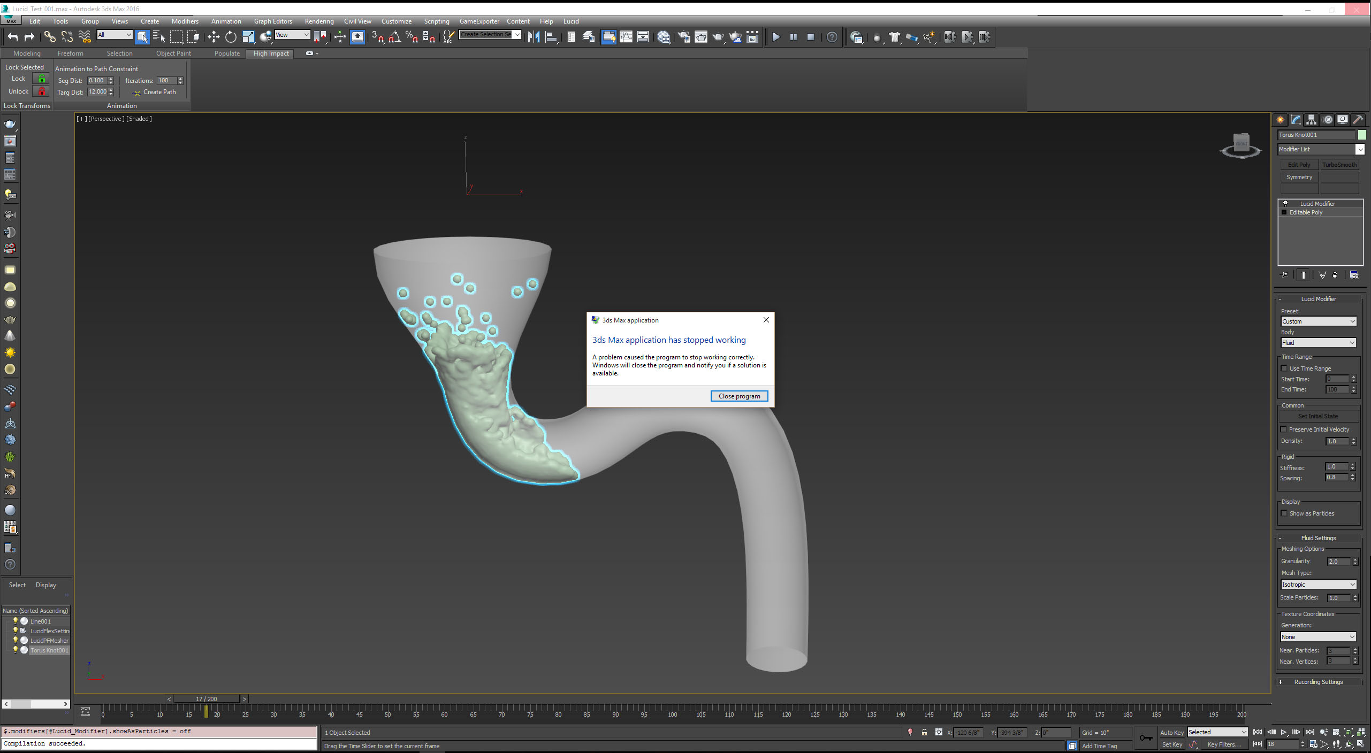Expand the Recording Settings rollout
This screenshot has height=753, width=1371.
coord(1318,682)
